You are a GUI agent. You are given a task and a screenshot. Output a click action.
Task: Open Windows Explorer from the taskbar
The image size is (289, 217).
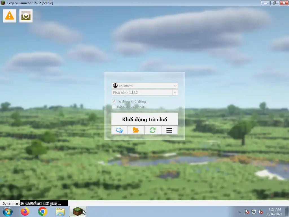point(60,212)
